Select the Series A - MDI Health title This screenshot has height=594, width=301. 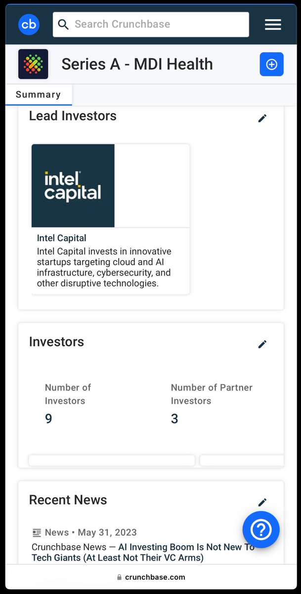click(137, 64)
